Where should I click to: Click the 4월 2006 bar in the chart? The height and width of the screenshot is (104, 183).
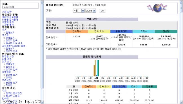tap(96, 68)
